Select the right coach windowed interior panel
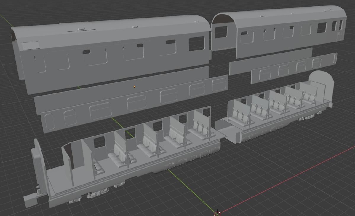Screen dimensions: 355x216 [294, 69]
